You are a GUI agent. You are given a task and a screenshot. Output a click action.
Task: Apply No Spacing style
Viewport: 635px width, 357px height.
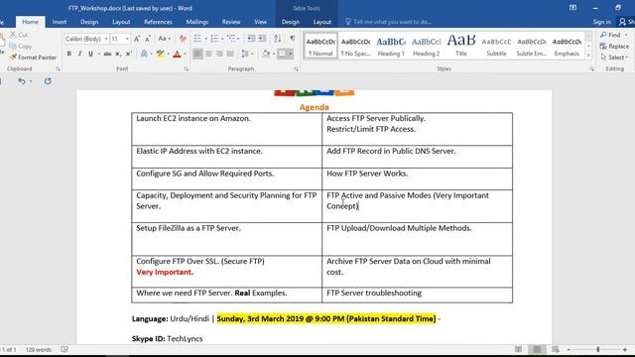click(x=355, y=47)
